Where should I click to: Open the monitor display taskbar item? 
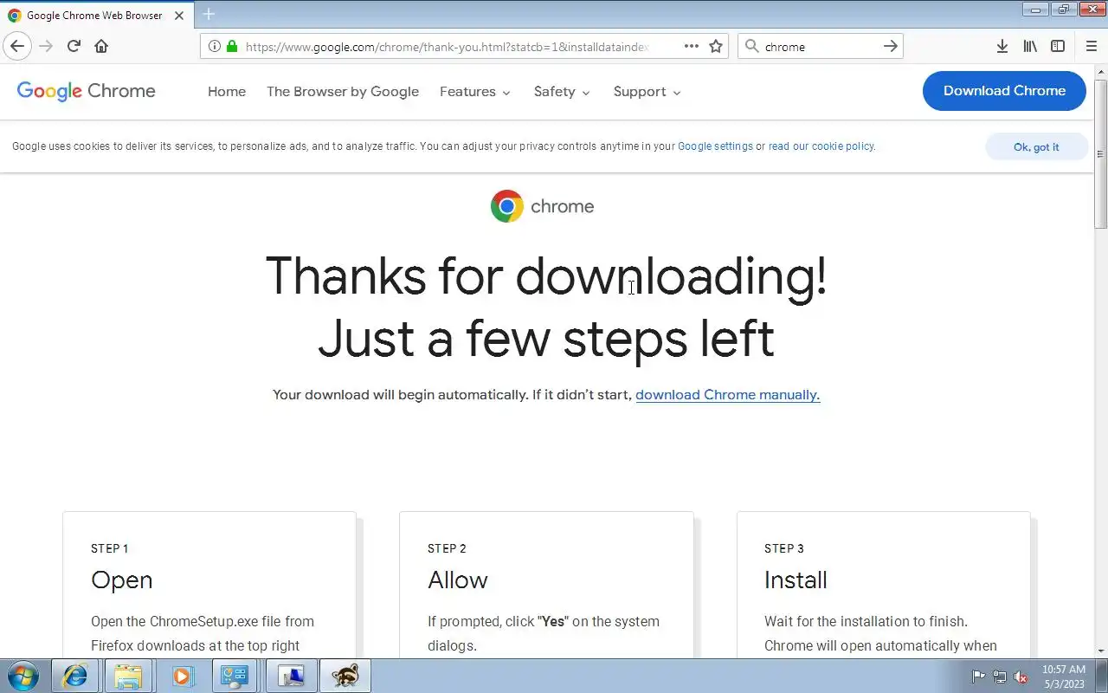pyautogui.click(x=291, y=676)
